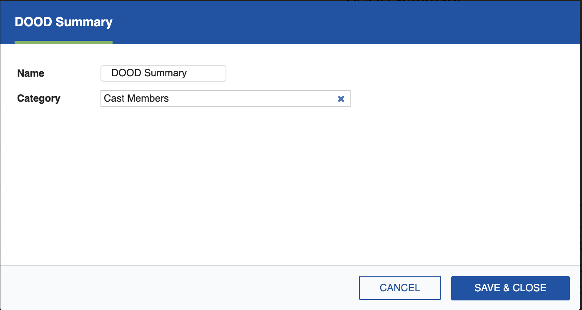Click the right edge of the Category input
Viewport: 582px width, 310px height.
[x=348, y=98]
